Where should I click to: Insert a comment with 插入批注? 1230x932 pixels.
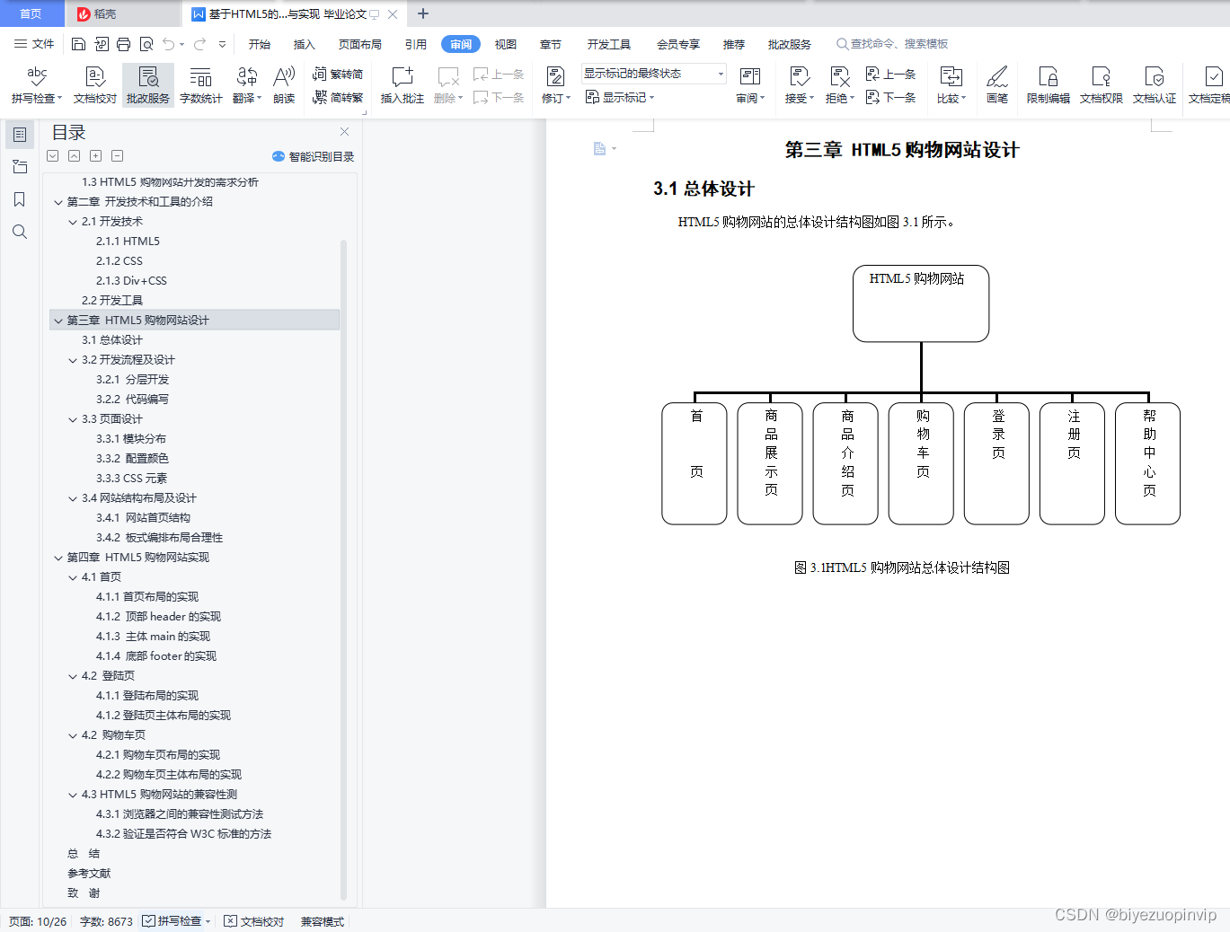click(403, 85)
